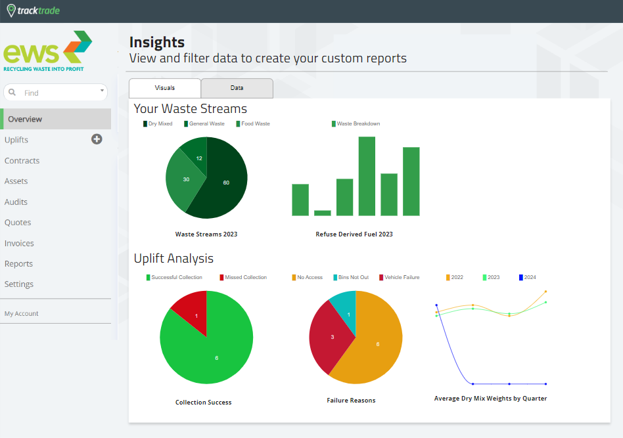Toggle the 2022 series legend
This screenshot has height=438, width=623.
click(455, 277)
